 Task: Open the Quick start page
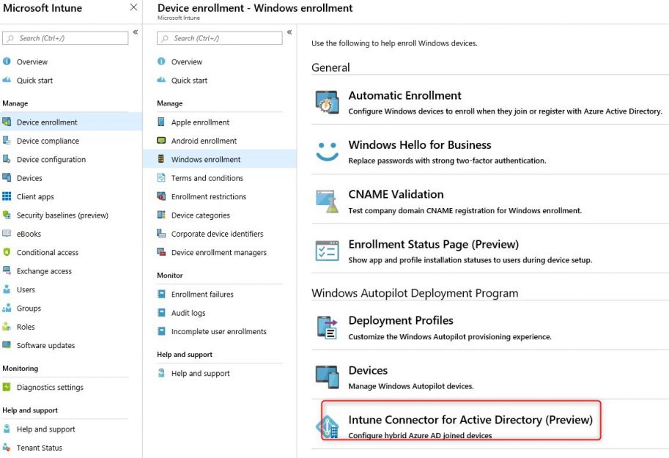(35, 80)
